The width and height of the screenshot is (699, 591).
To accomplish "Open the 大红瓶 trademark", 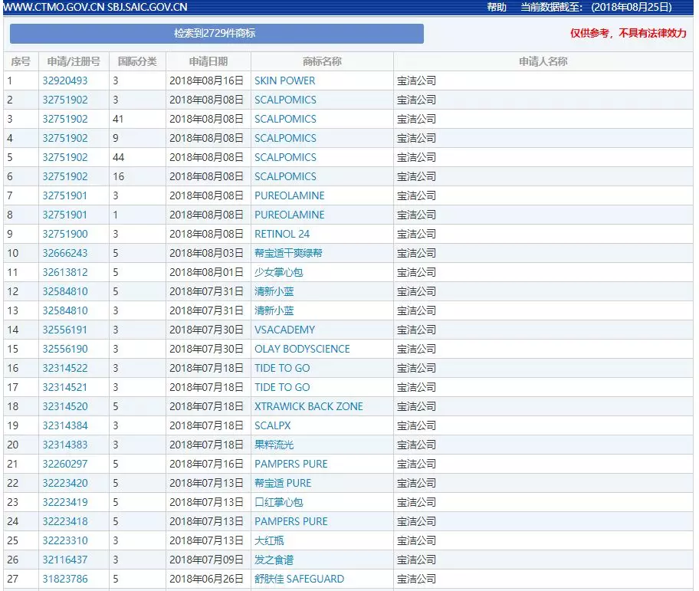I will point(269,540).
